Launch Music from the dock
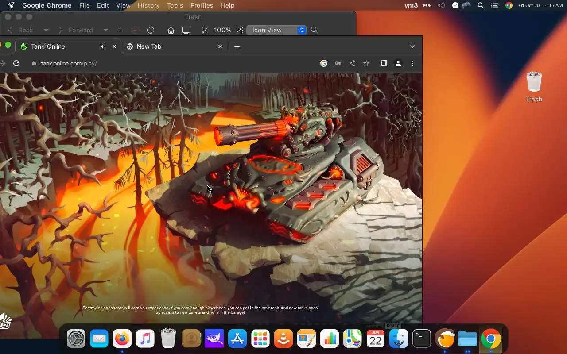The image size is (567, 354). coord(145,339)
